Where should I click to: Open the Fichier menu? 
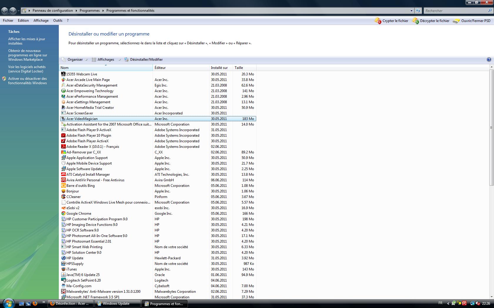tap(8, 21)
